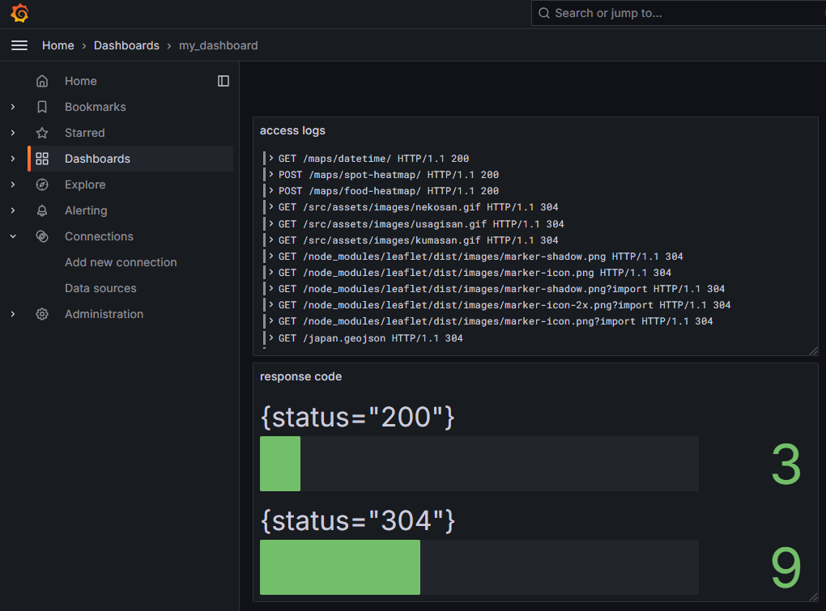Expand the Administration section
This screenshot has height=611, width=826.
pyautogui.click(x=13, y=314)
